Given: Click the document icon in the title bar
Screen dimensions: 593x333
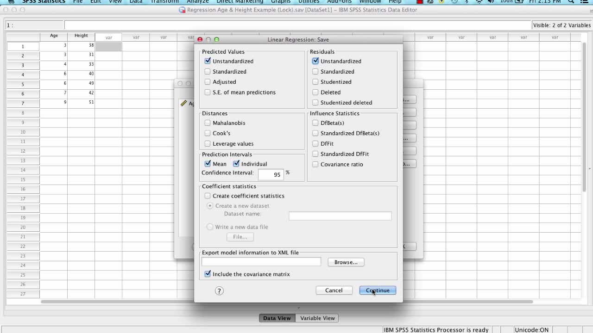Looking at the screenshot, I should coord(183,10).
